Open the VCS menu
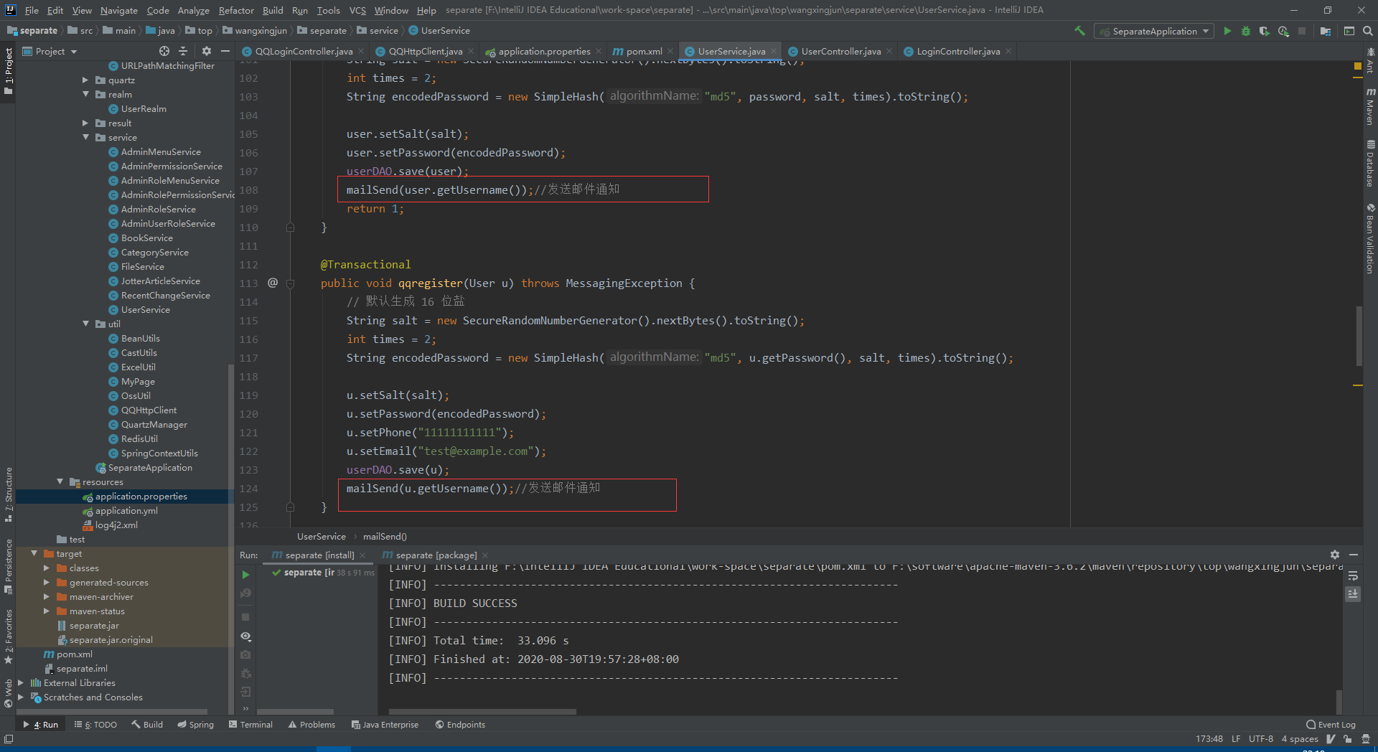This screenshot has width=1378, height=752. (357, 10)
